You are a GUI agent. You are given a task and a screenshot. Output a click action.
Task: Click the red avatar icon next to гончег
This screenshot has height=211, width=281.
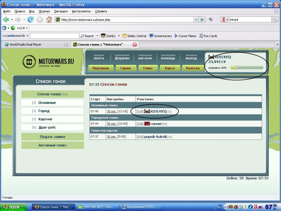[147, 124]
